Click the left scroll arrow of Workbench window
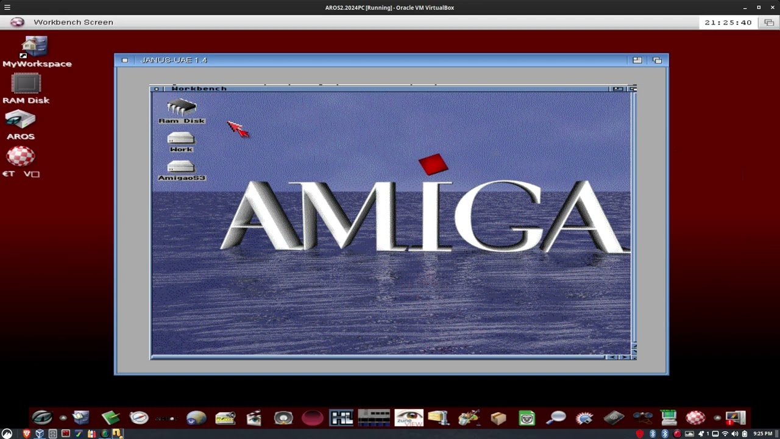 point(612,357)
